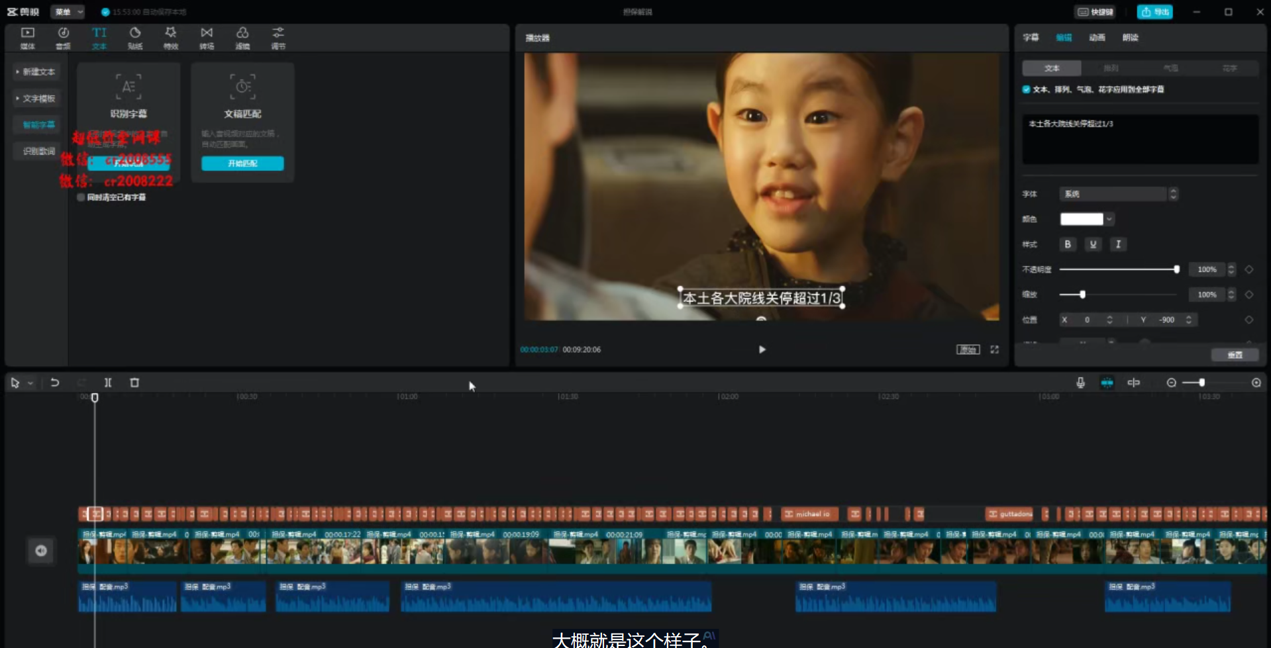Click the subtitle text input box

coord(1140,139)
